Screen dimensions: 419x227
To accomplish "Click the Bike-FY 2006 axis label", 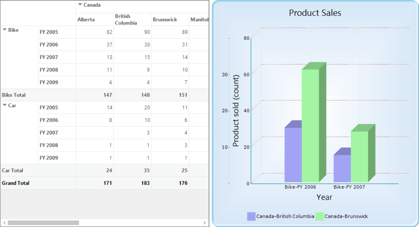I will [x=300, y=187].
